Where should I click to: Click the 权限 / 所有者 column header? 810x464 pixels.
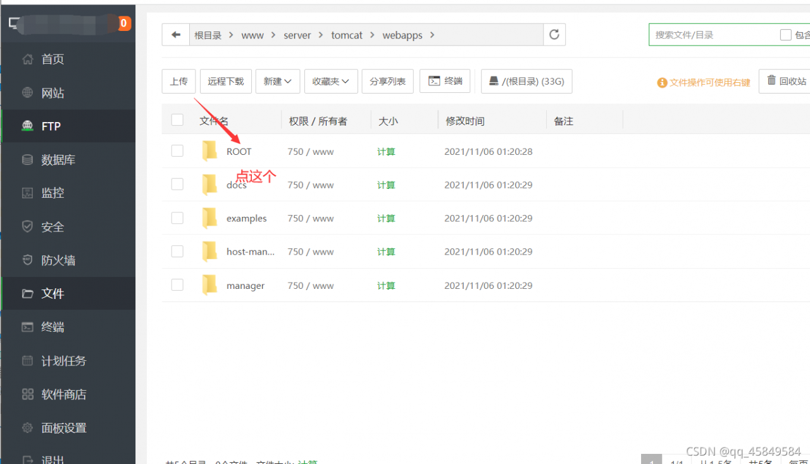click(318, 121)
